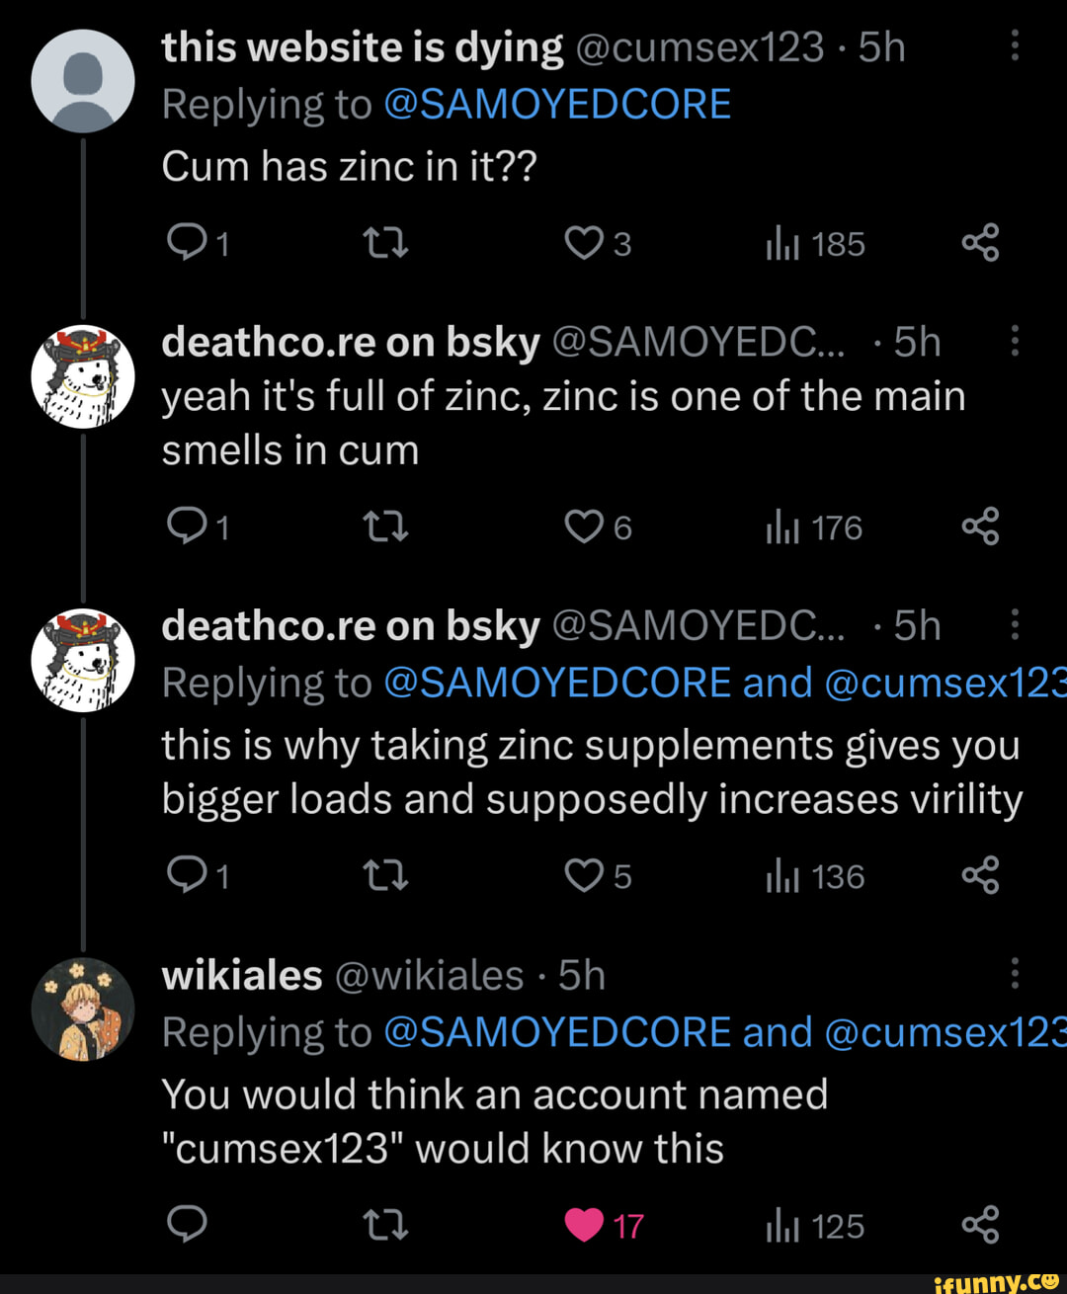Open the three-dot menu on wikiales' tweet
Viewport: 1067px width, 1294px height.
(x=1015, y=974)
